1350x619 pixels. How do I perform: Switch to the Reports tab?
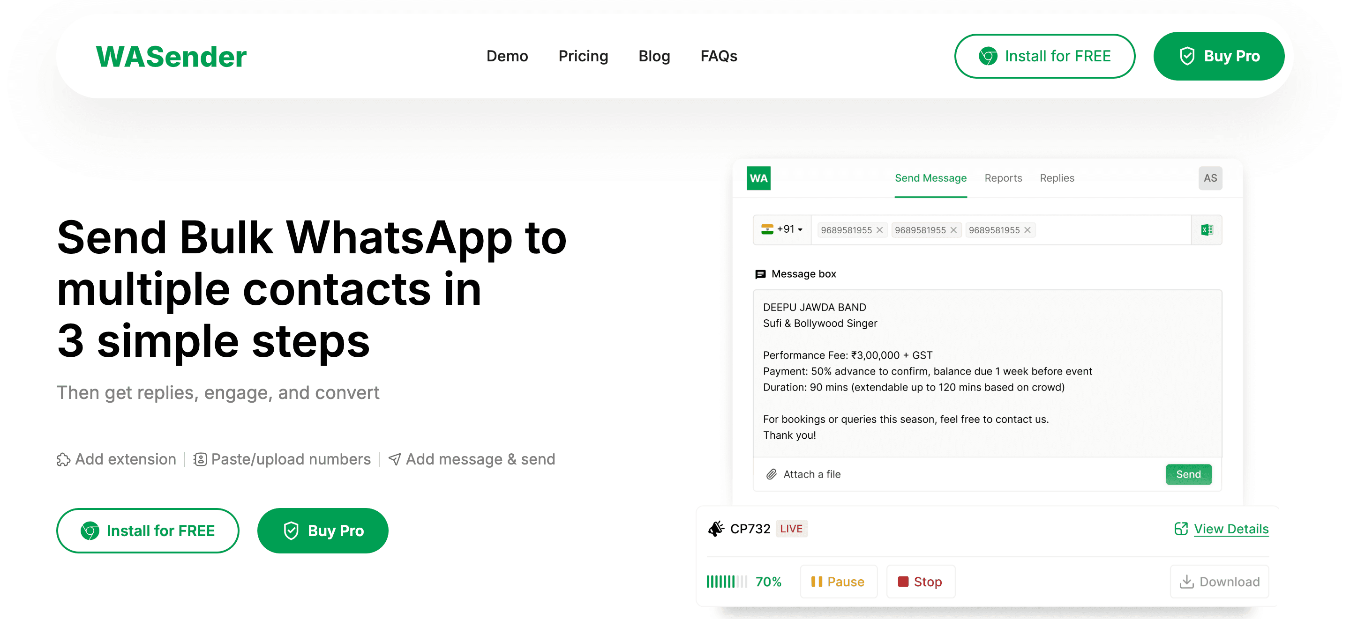[x=1003, y=178]
